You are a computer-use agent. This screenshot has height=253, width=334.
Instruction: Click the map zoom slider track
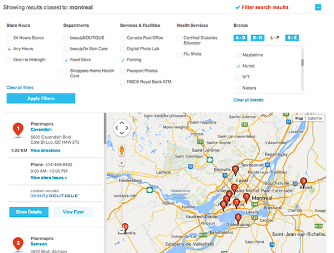tap(122, 196)
